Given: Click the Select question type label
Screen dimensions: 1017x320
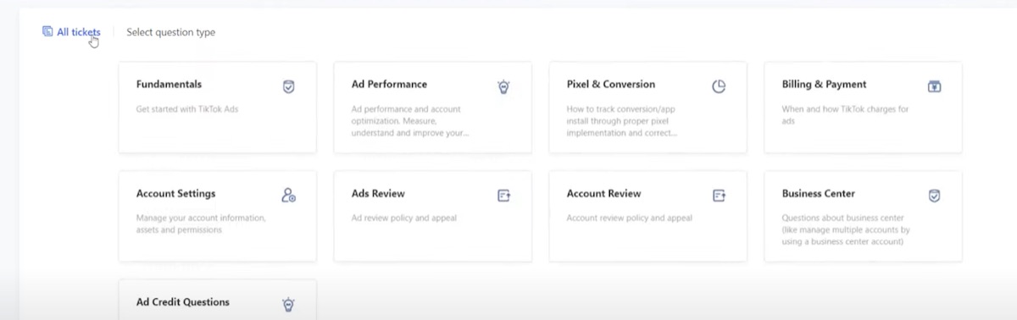Looking at the screenshot, I should pos(171,32).
